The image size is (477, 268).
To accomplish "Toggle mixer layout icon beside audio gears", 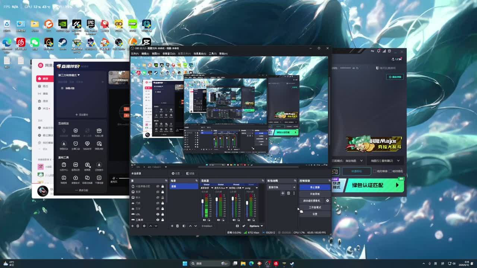I will pyautogui.click(x=237, y=226).
